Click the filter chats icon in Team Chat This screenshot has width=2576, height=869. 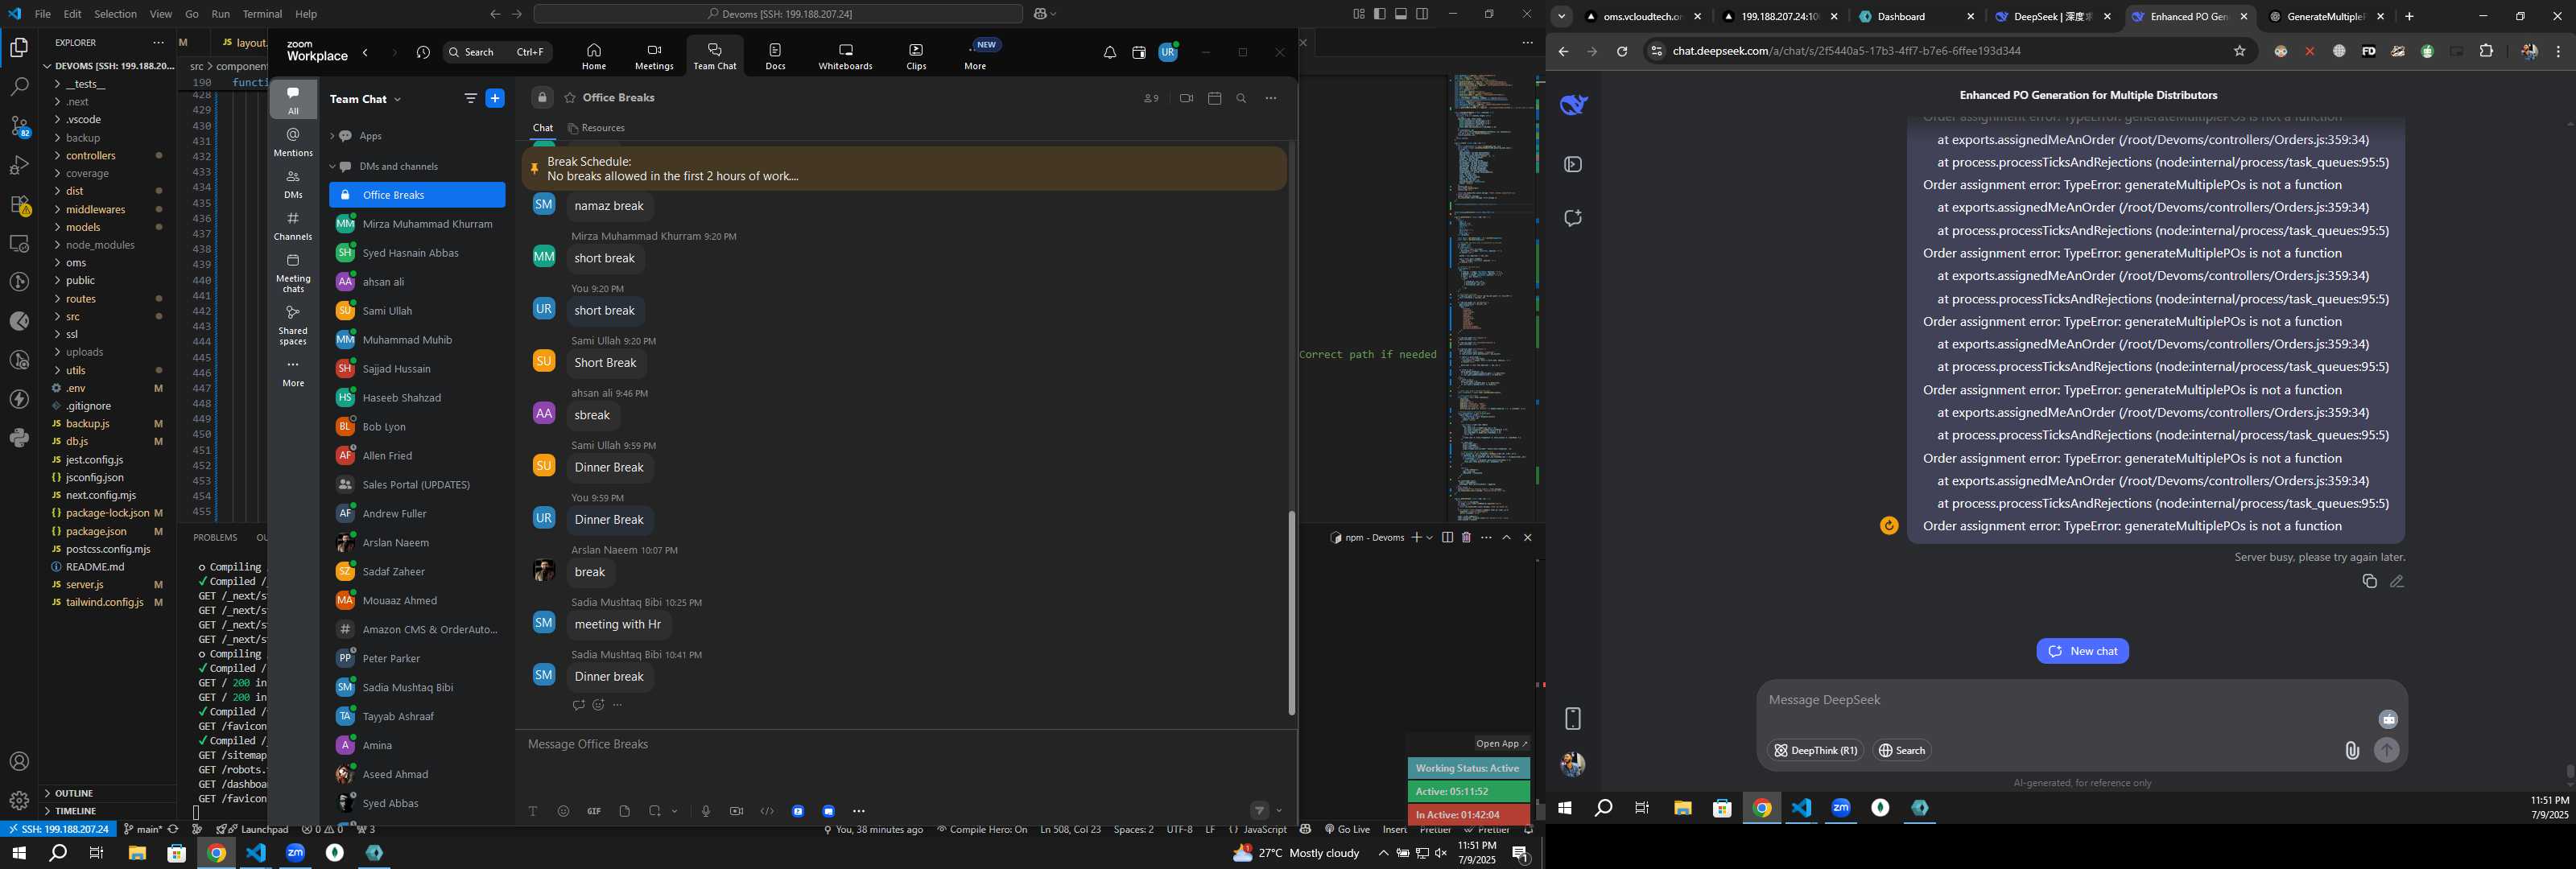tap(470, 98)
